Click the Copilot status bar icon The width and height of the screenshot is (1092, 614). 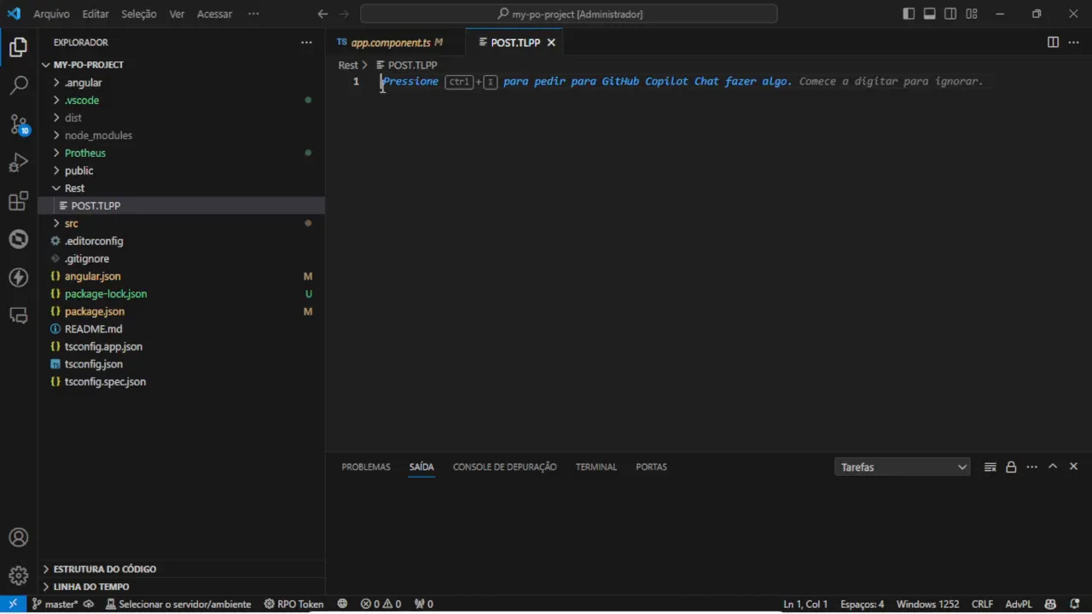coord(1050,604)
